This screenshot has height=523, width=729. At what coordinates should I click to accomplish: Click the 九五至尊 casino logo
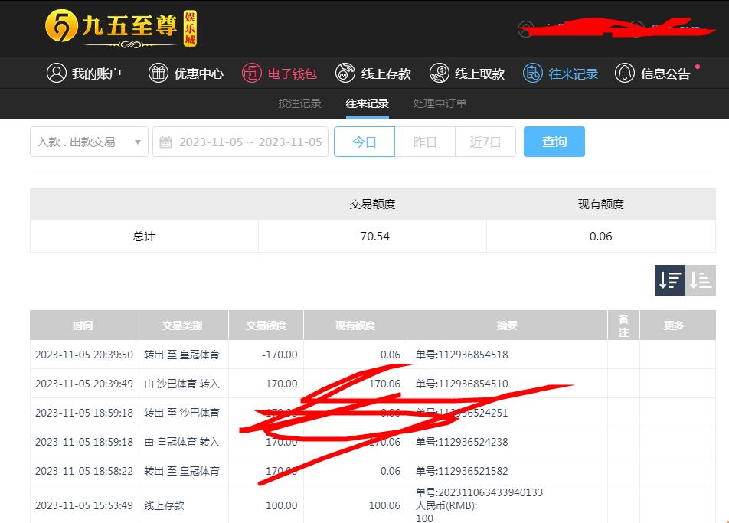(x=121, y=29)
